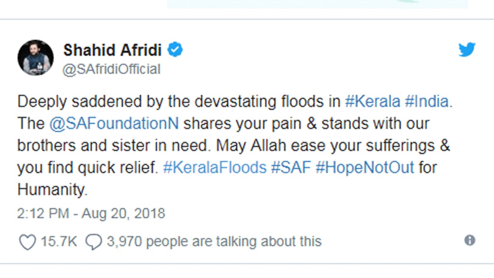Open the #India hashtag
The height and width of the screenshot is (278, 494).
click(x=426, y=102)
